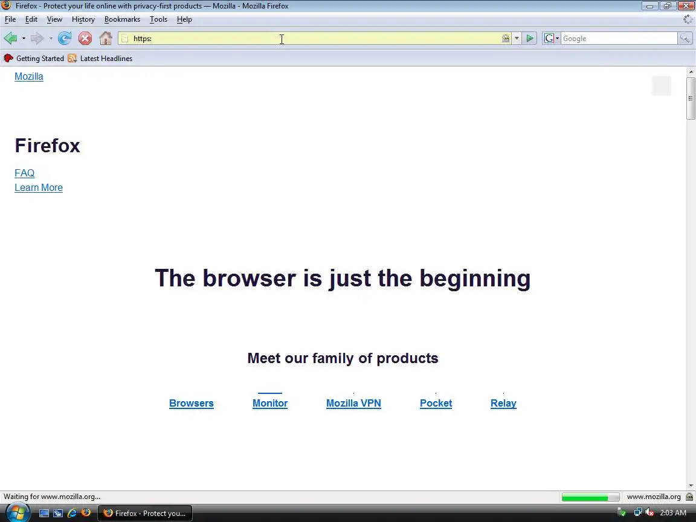Open the Learn More link
Screen dimensions: 696x522
39,188
